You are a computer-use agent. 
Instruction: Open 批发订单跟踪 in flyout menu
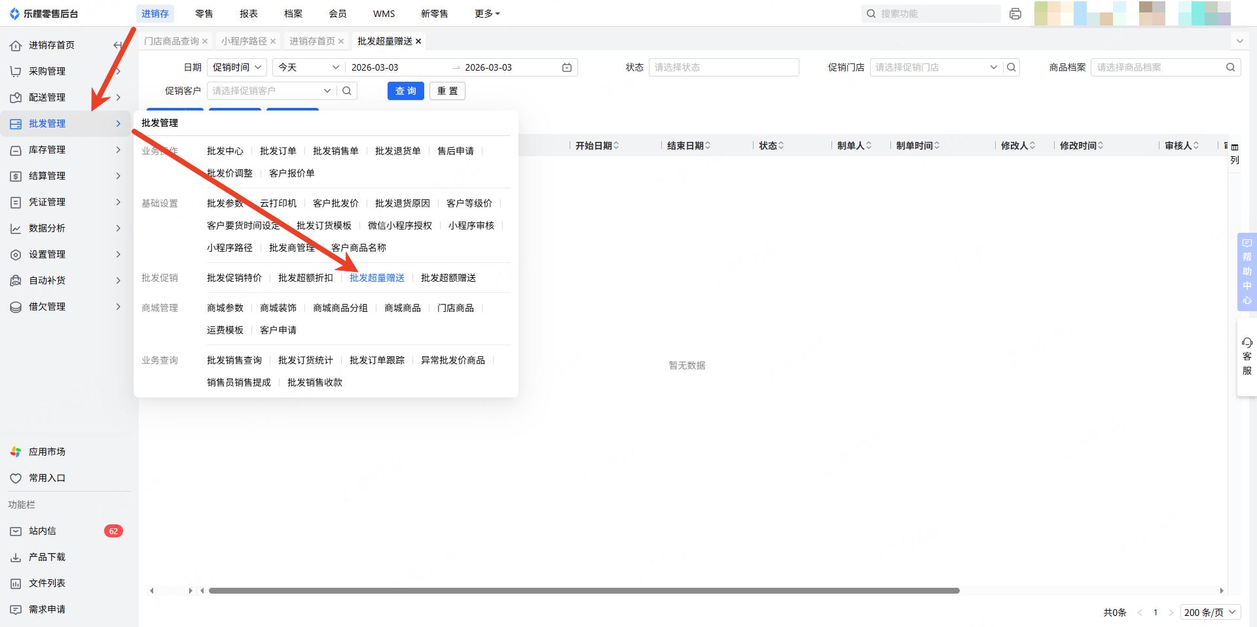point(377,360)
